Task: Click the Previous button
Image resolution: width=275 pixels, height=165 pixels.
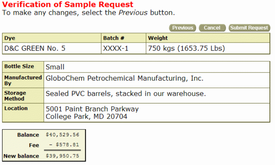Action: point(183,28)
